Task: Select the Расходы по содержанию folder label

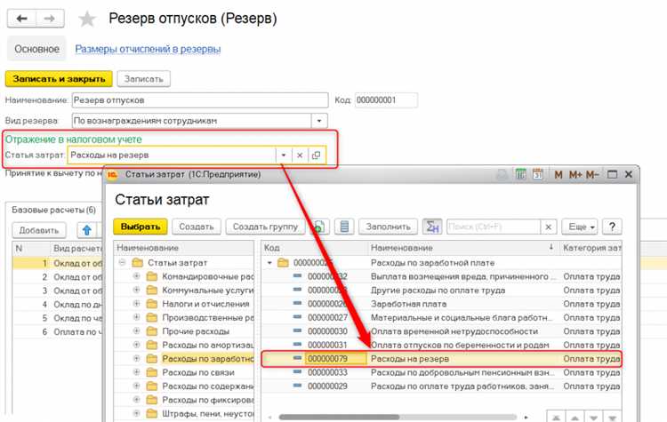Action: 207,386
